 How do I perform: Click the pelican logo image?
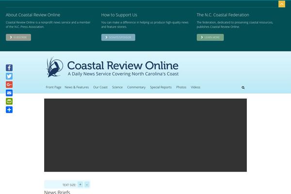(54, 67)
